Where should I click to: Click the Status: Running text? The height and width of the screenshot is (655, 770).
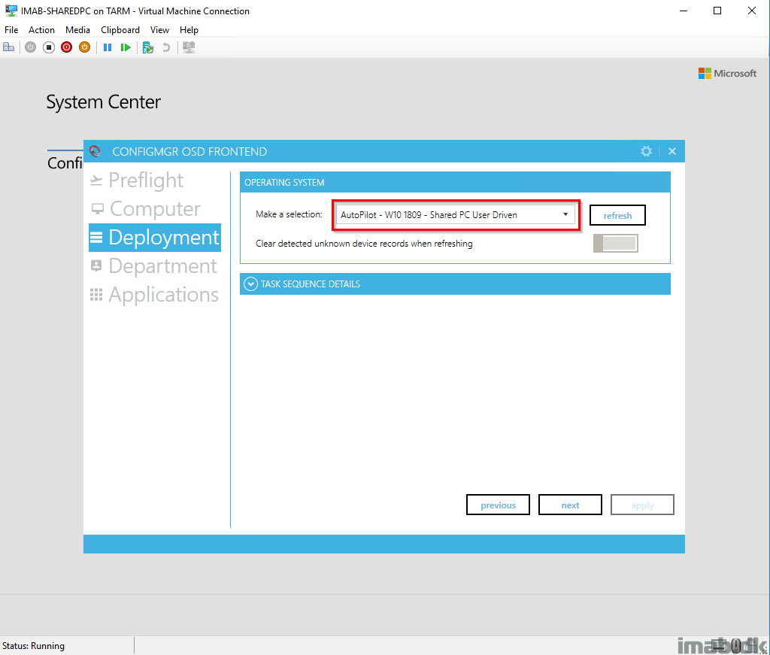pos(33,646)
